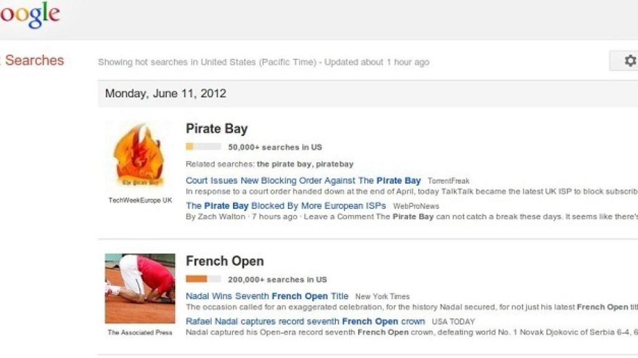The image size is (638, 358).
Task: Click the New York Times source label
Action: pos(383,297)
